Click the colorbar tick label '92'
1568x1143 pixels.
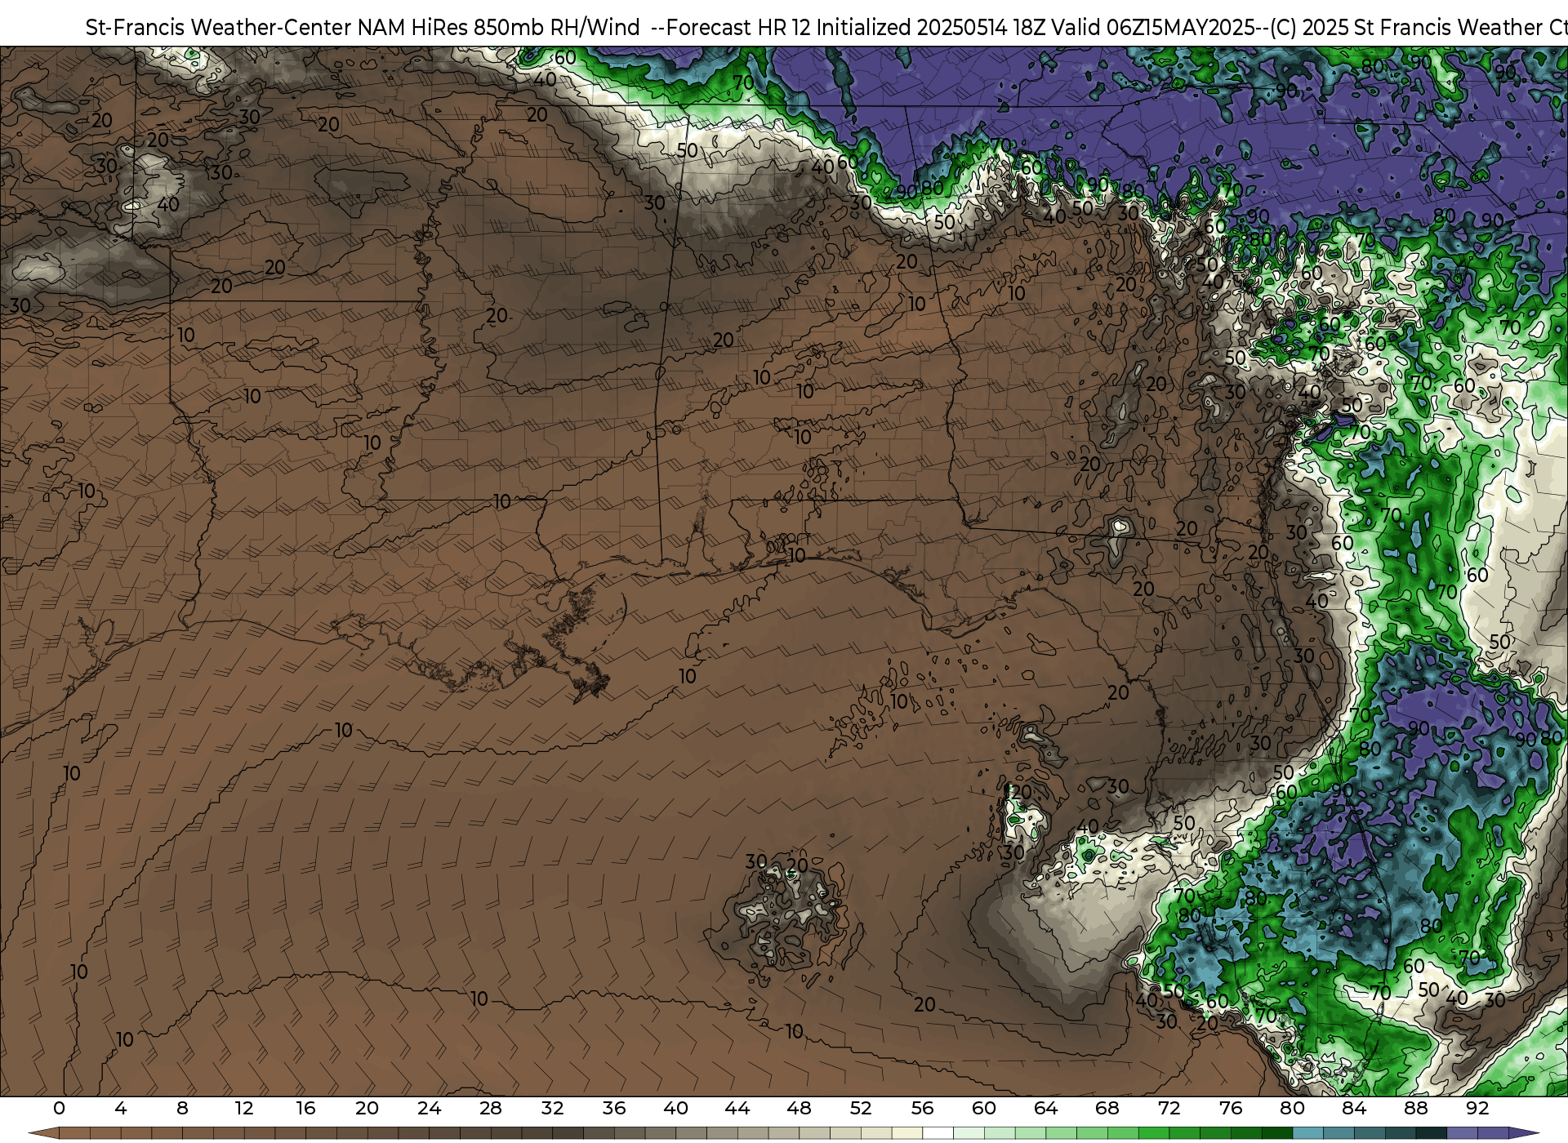1478,1108
